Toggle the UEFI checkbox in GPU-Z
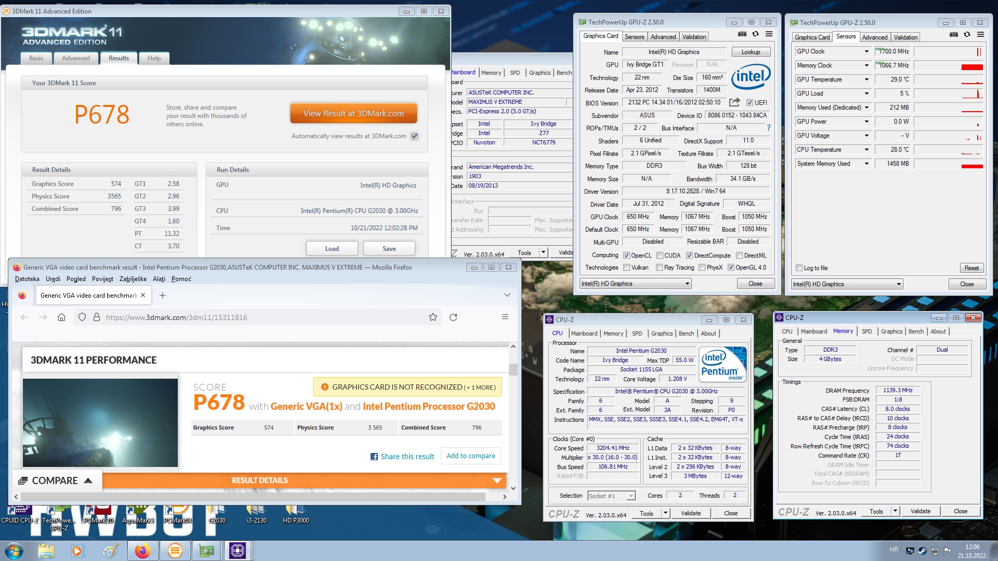 (750, 103)
